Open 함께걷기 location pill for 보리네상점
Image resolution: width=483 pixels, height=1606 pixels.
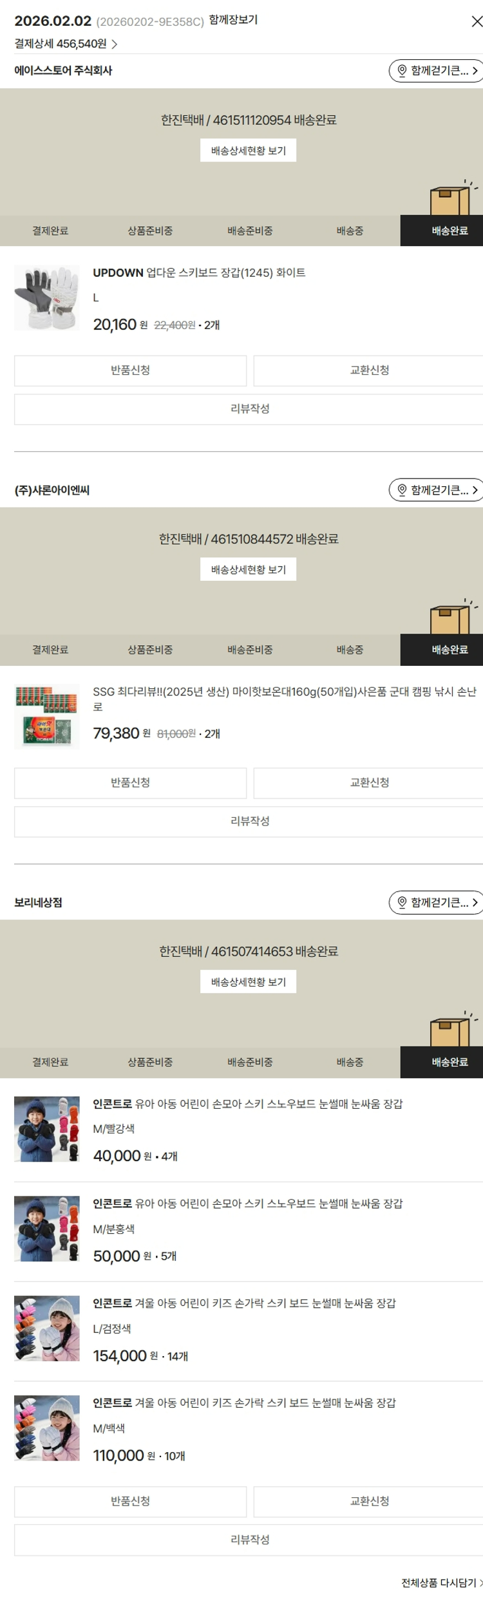click(x=437, y=902)
